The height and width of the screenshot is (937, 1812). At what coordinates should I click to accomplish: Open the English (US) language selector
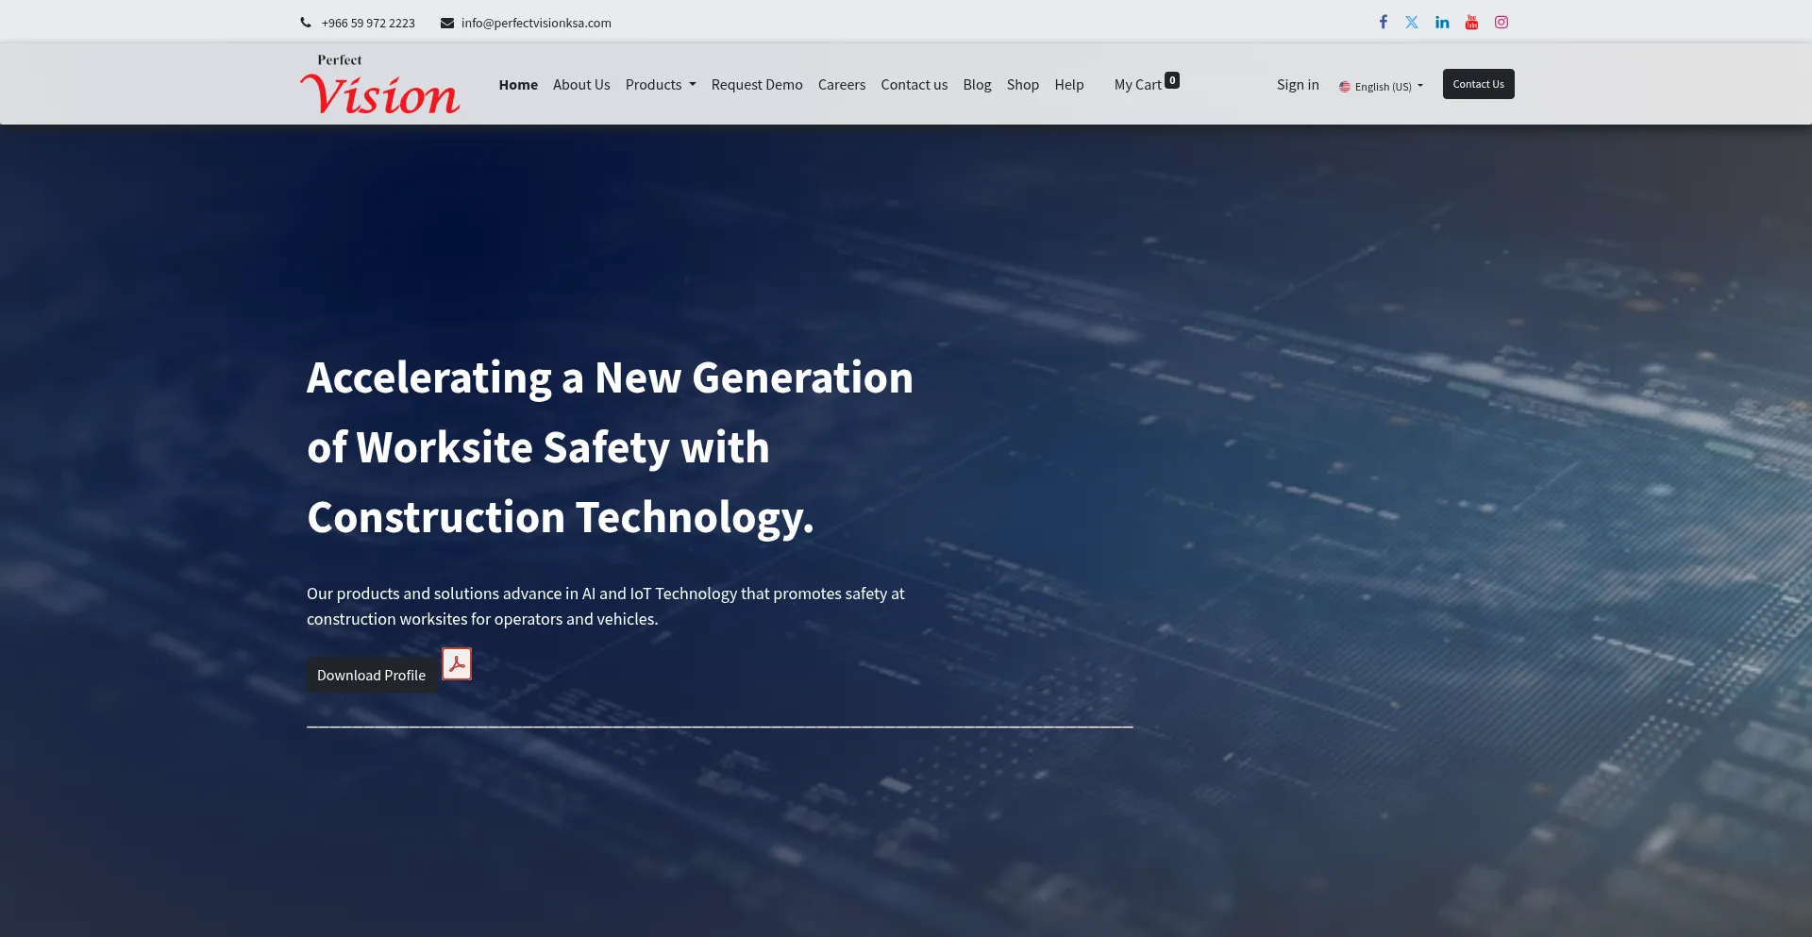1381,86
